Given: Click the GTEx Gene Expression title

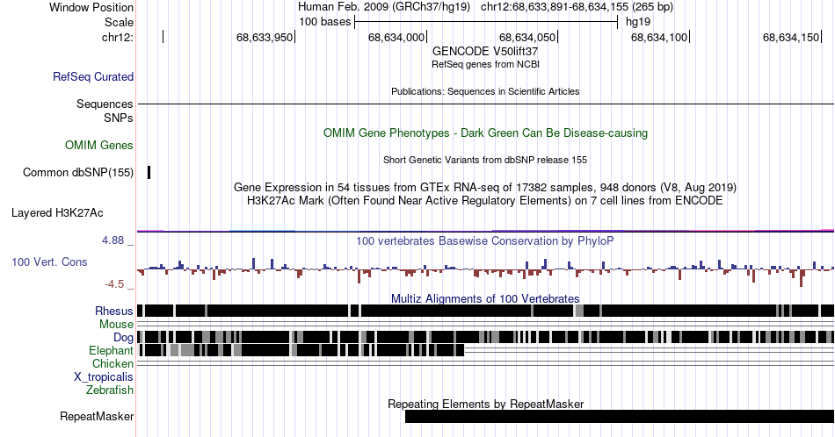Looking at the screenshot, I should click(x=485, y=187).
